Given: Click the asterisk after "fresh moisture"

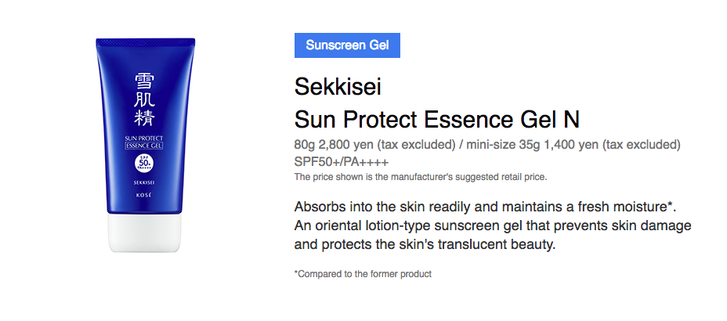Looking at the screenshot, I should 672,205.
